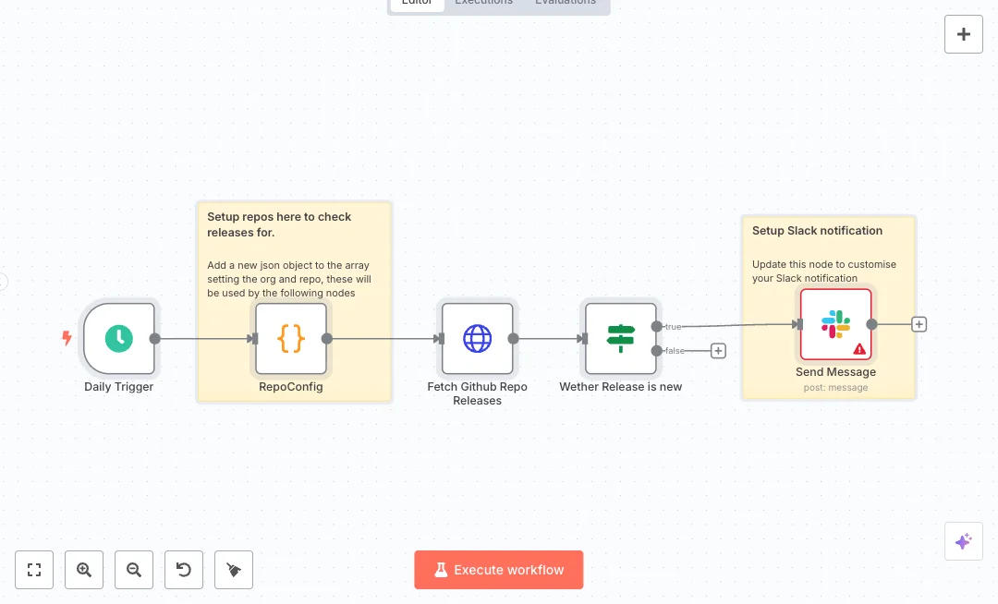Click the lightning bolt trigger indicator
Screen dimensions: 998x604
click(67, 339)
